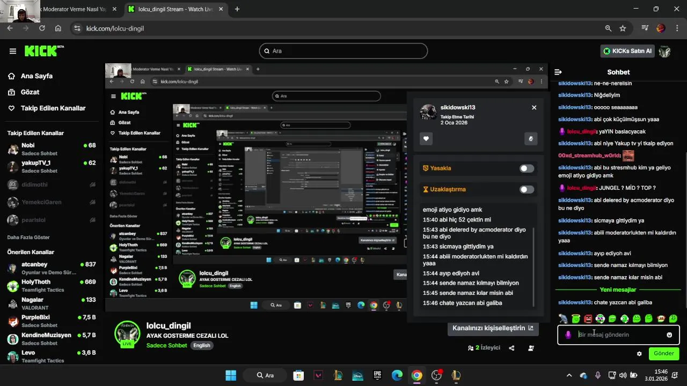
Task: Focus the Bir mesaj gönderin input
Action: [618, 335]
